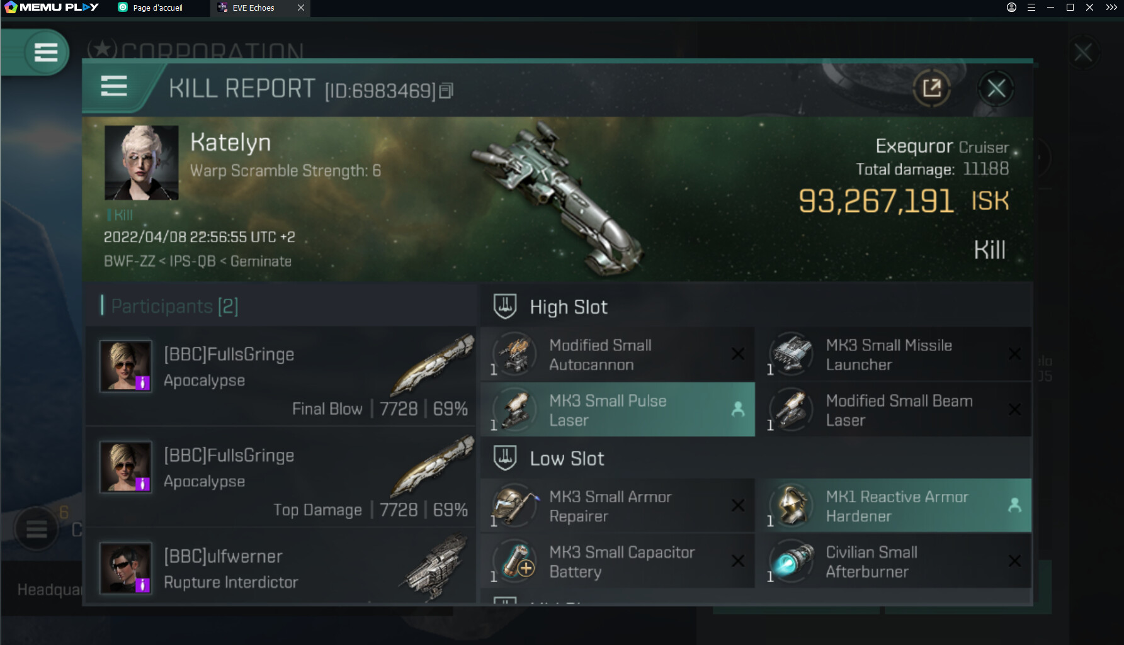Click the Civilian Small Afterburner icon

pos(791,561)
